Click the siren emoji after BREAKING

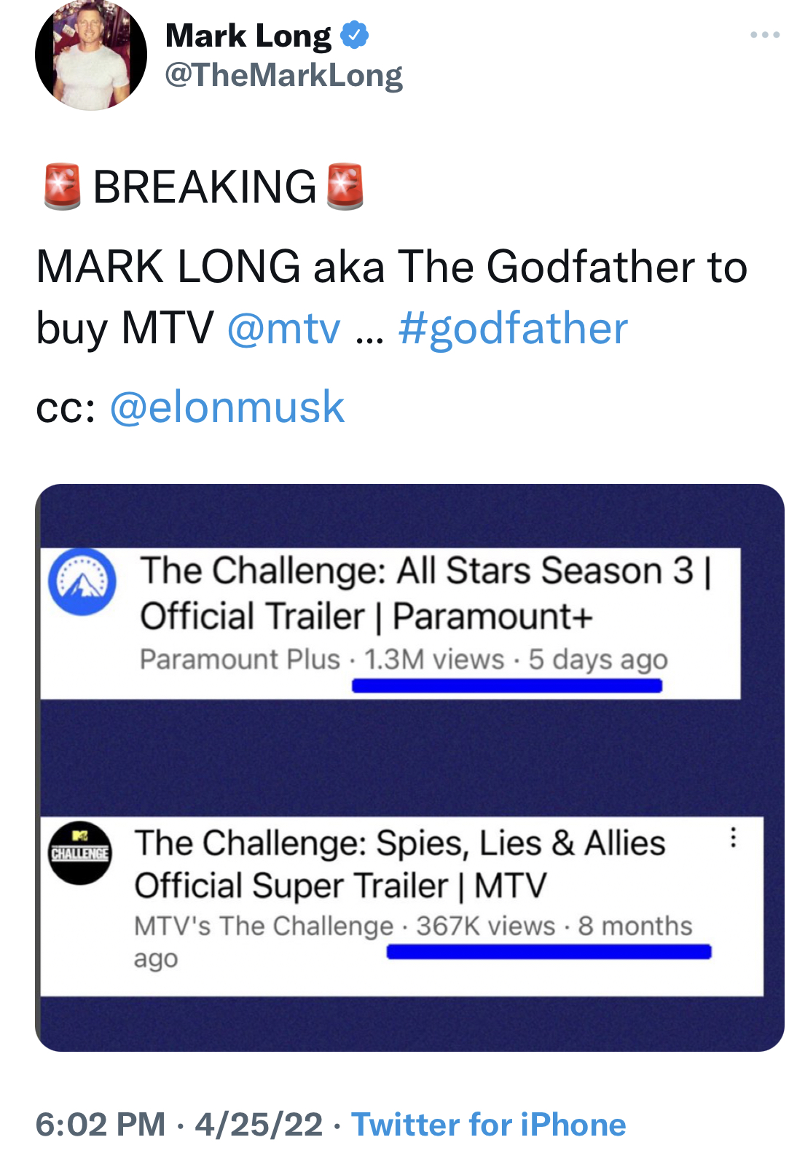345,187
